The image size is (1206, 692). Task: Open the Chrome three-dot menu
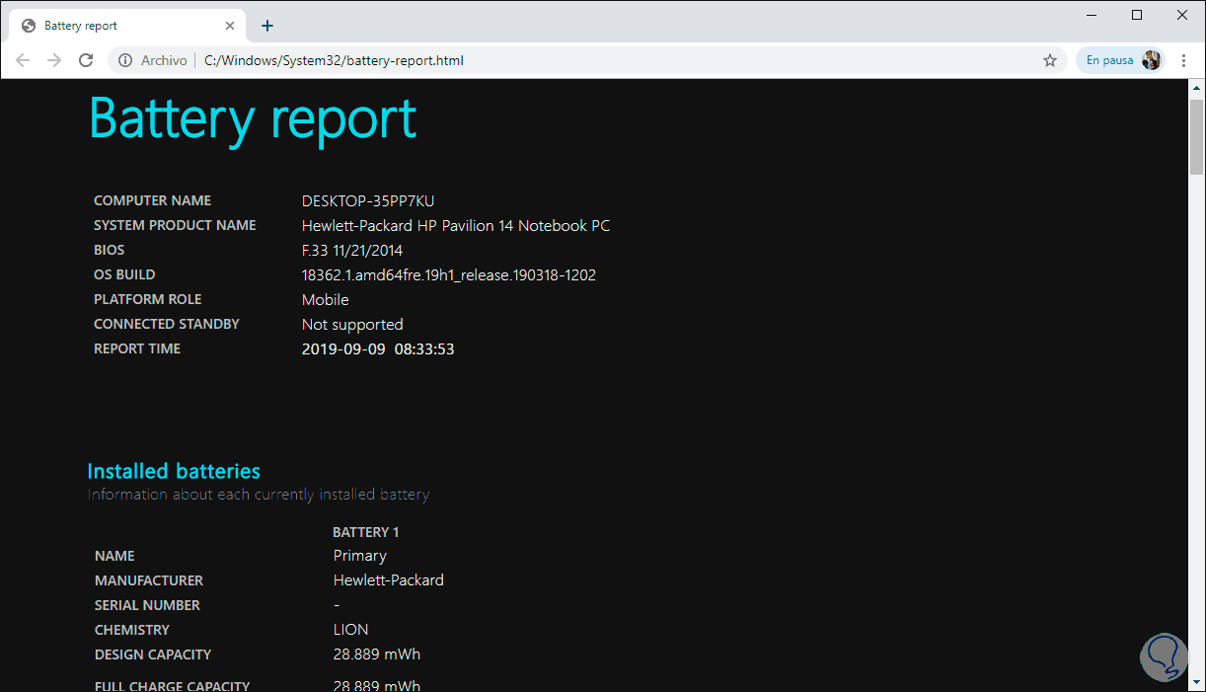point(1184,60)
